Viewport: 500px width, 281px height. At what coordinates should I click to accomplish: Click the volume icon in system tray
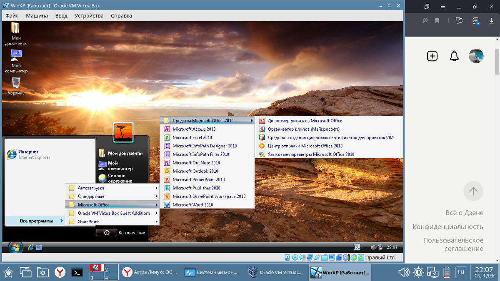tap(403, 272)
